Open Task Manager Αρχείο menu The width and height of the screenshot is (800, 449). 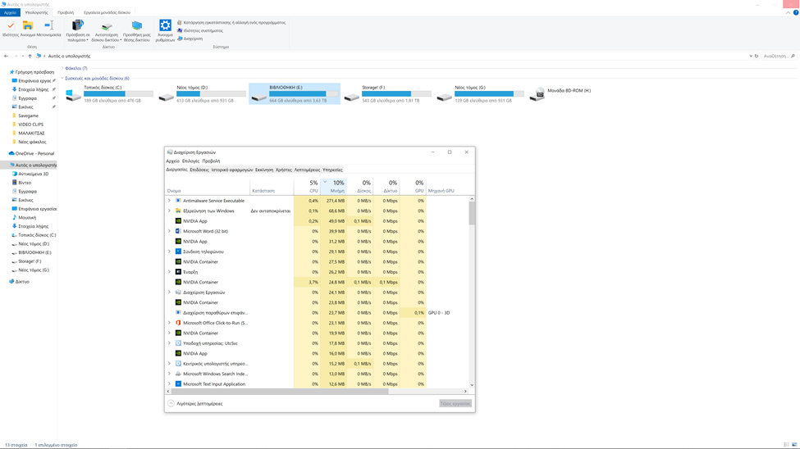(172, 161)
